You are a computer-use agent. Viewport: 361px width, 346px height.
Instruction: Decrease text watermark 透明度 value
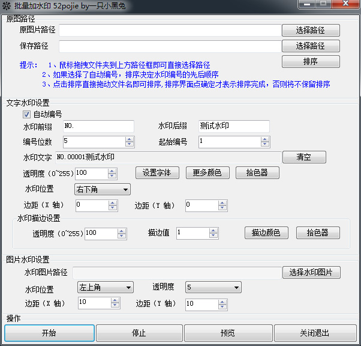112,176
